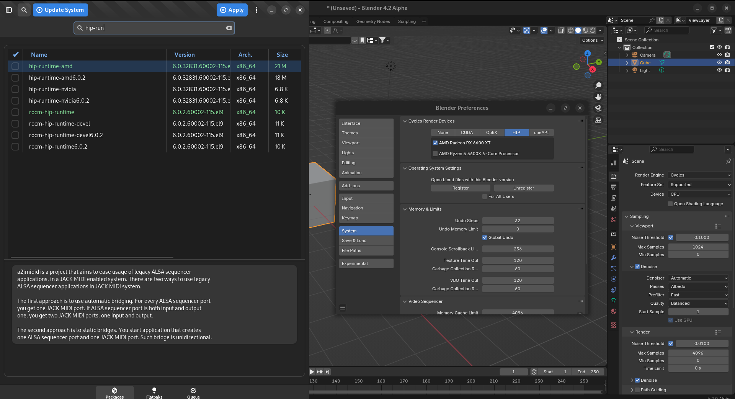
Task: Adjust the Undo Steps slider field
Action: (518, 221)
